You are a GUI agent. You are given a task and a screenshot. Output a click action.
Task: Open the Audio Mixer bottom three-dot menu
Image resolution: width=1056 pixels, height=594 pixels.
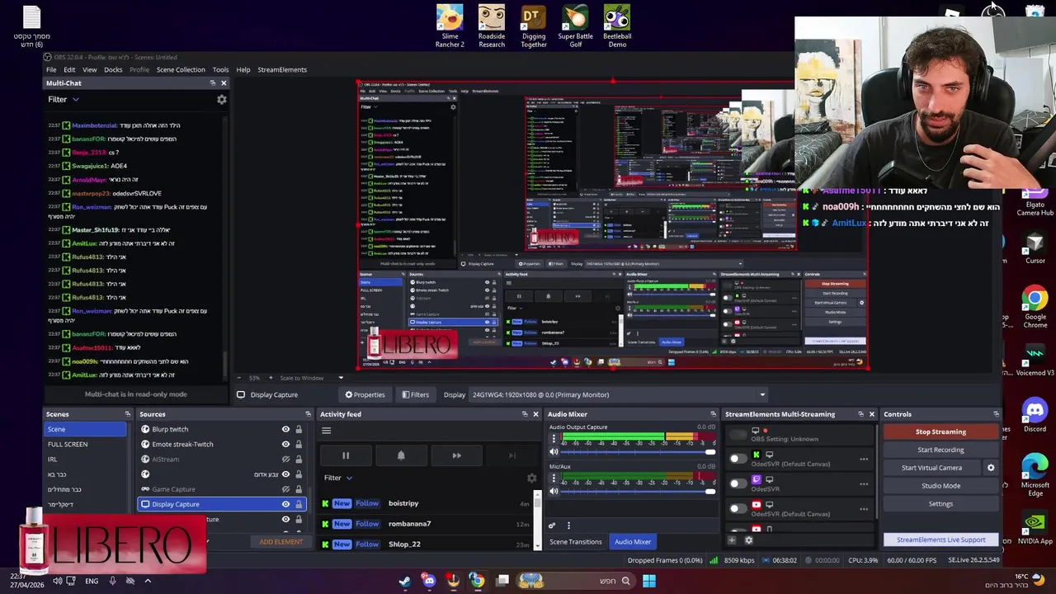pyautogui.click(x=568, y=526)
